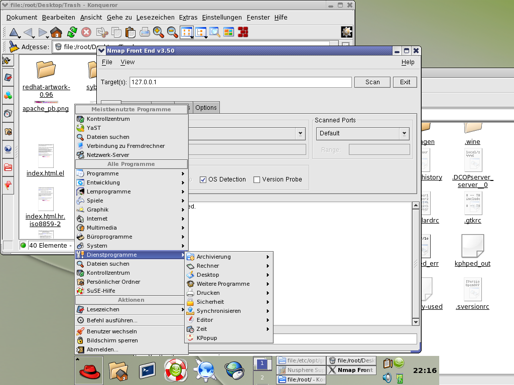Click the image preview magnifier toolbar icon
Image resolution: width=514 pixels, height=385 pixels.
click(x=215, y=33)
